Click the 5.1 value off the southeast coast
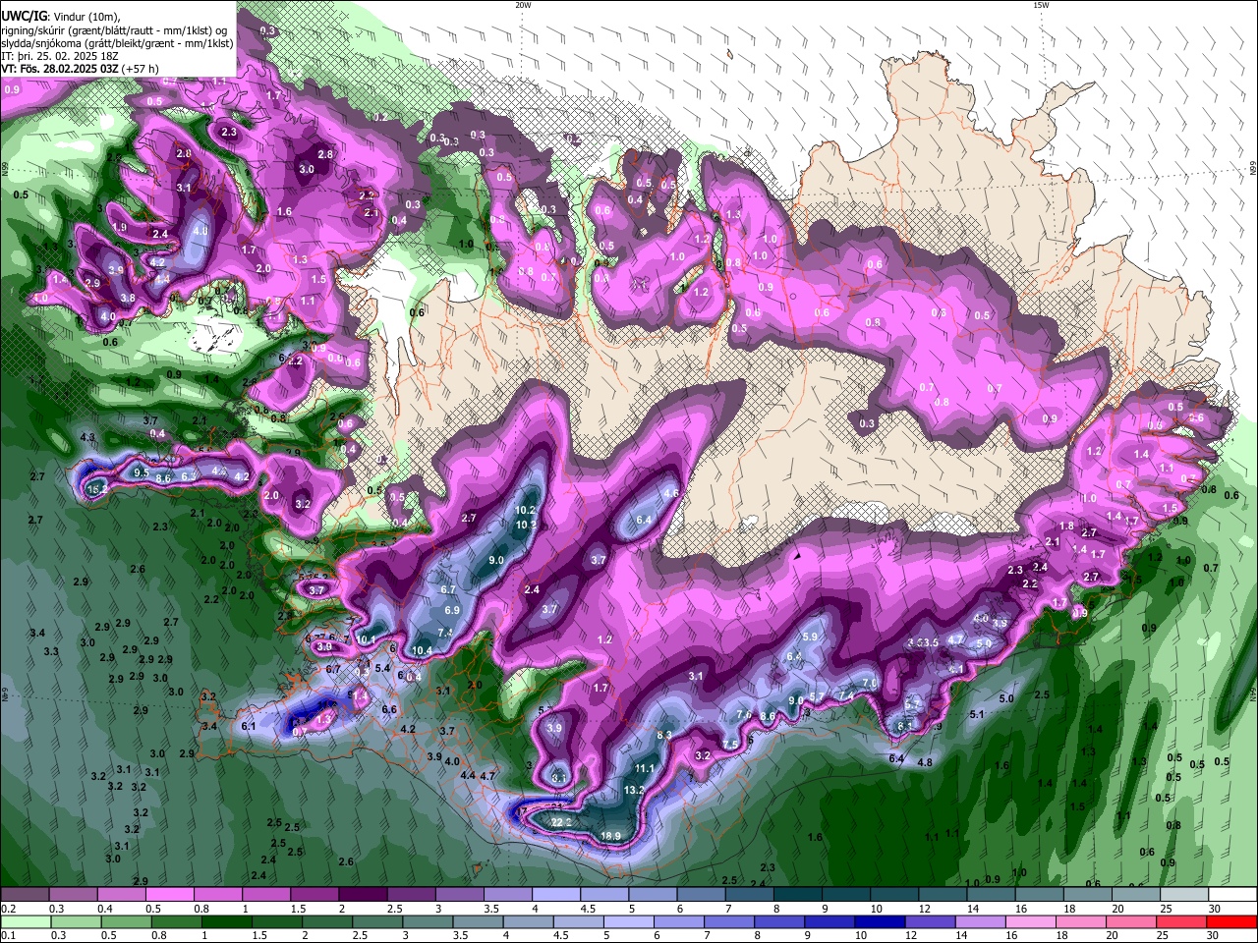Screen dimensions: 1258x943 click(977, 714)
